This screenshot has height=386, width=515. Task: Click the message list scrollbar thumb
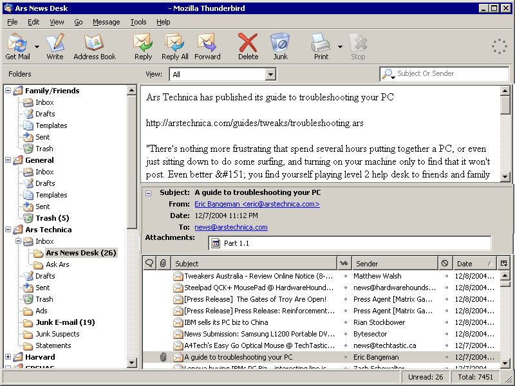point(505,284)
